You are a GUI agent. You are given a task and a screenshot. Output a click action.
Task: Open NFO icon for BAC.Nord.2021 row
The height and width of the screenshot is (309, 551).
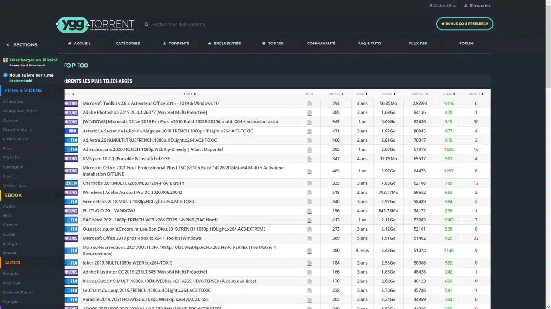click(309, 220)
